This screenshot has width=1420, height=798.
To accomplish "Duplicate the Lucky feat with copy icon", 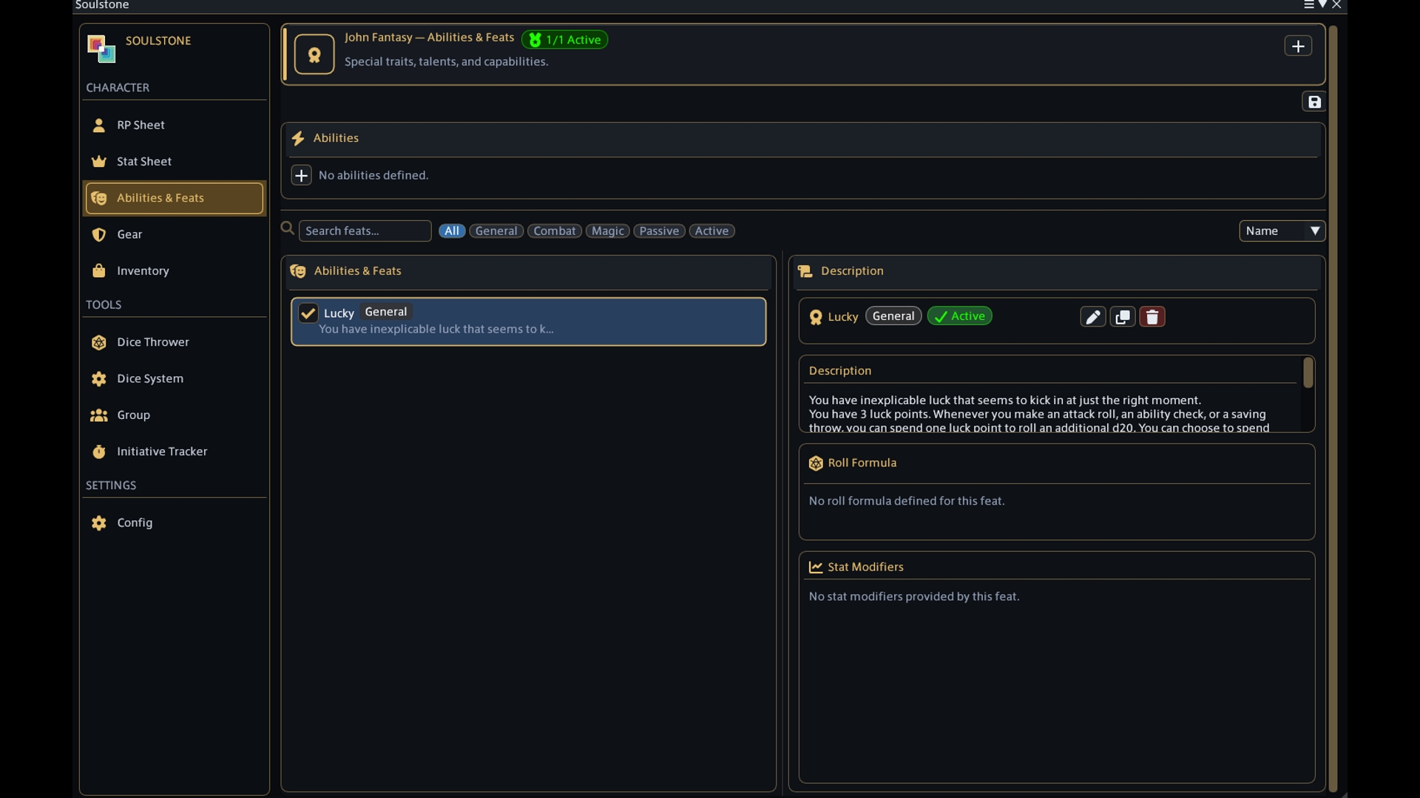I will [x=1122, y=317].
